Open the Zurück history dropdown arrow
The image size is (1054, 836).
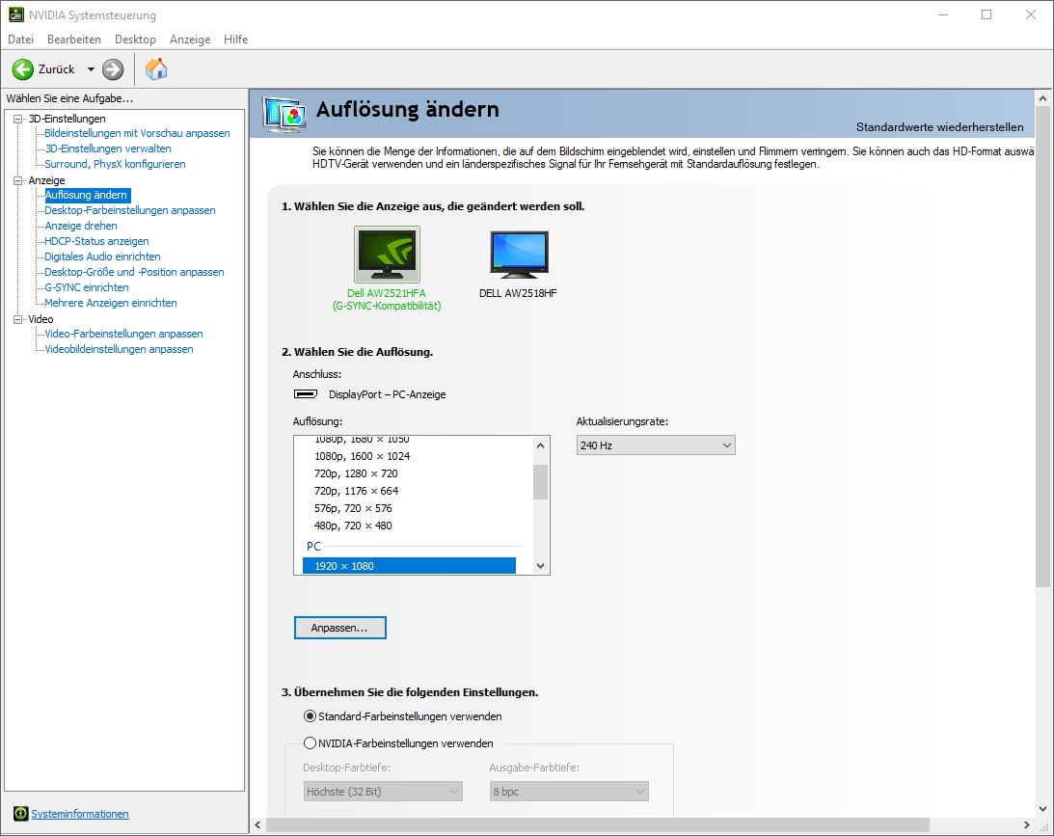pyautogui.click(x=91, y=69)
